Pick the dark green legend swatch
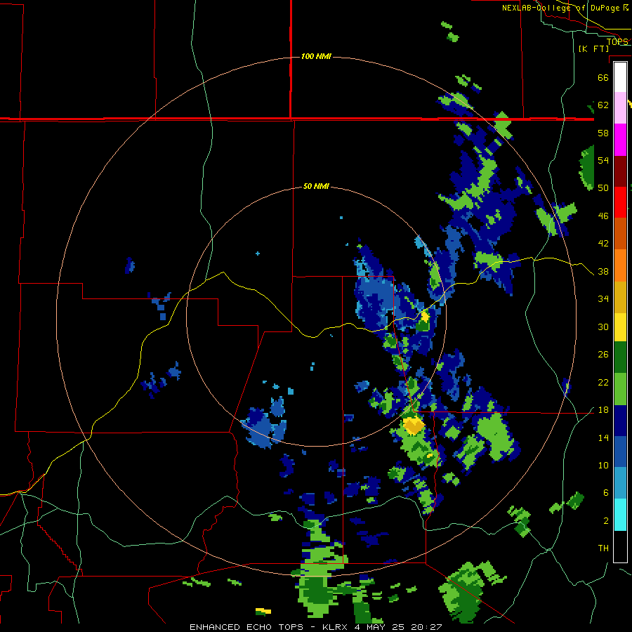632x632 pixels. [x=620, y=357]
